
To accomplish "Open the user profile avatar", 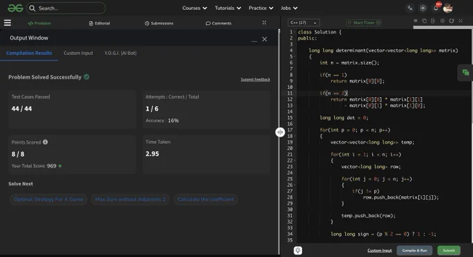I will coord(448,8).
